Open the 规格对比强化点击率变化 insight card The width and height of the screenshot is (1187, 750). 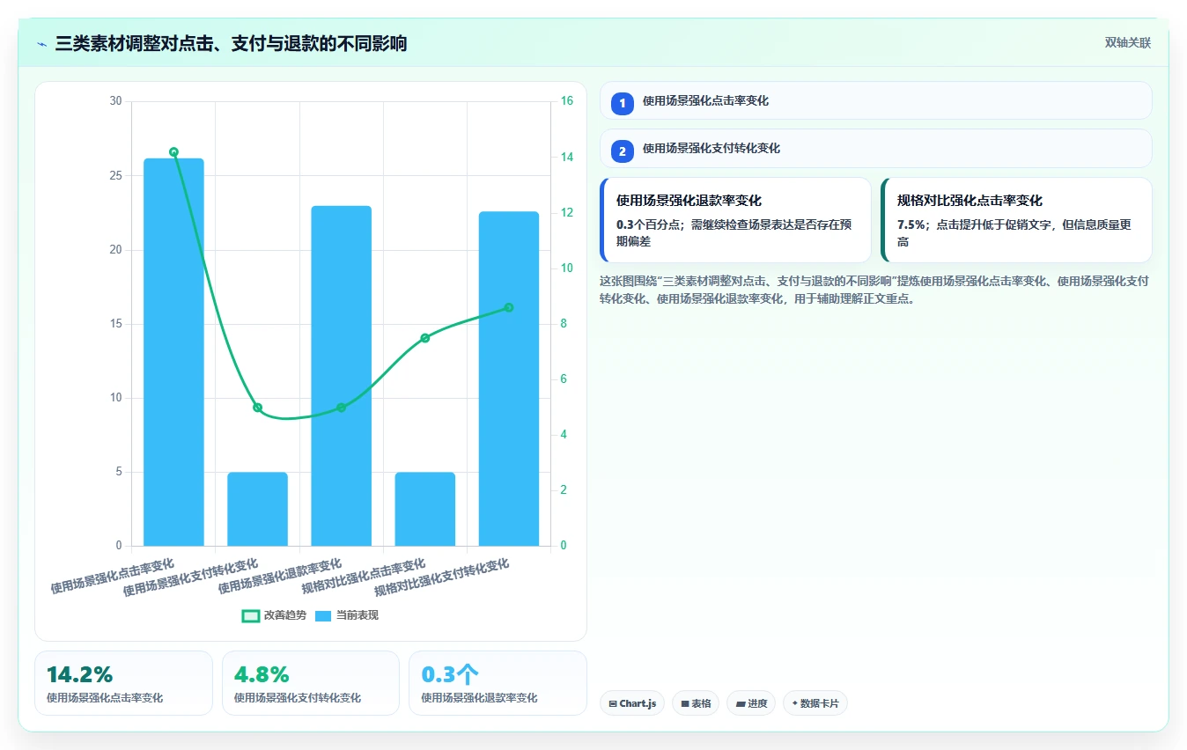(1016, 220)
